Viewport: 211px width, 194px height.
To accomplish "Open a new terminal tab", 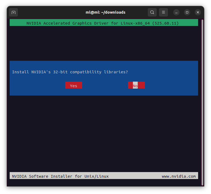I will tap(13, 13).
